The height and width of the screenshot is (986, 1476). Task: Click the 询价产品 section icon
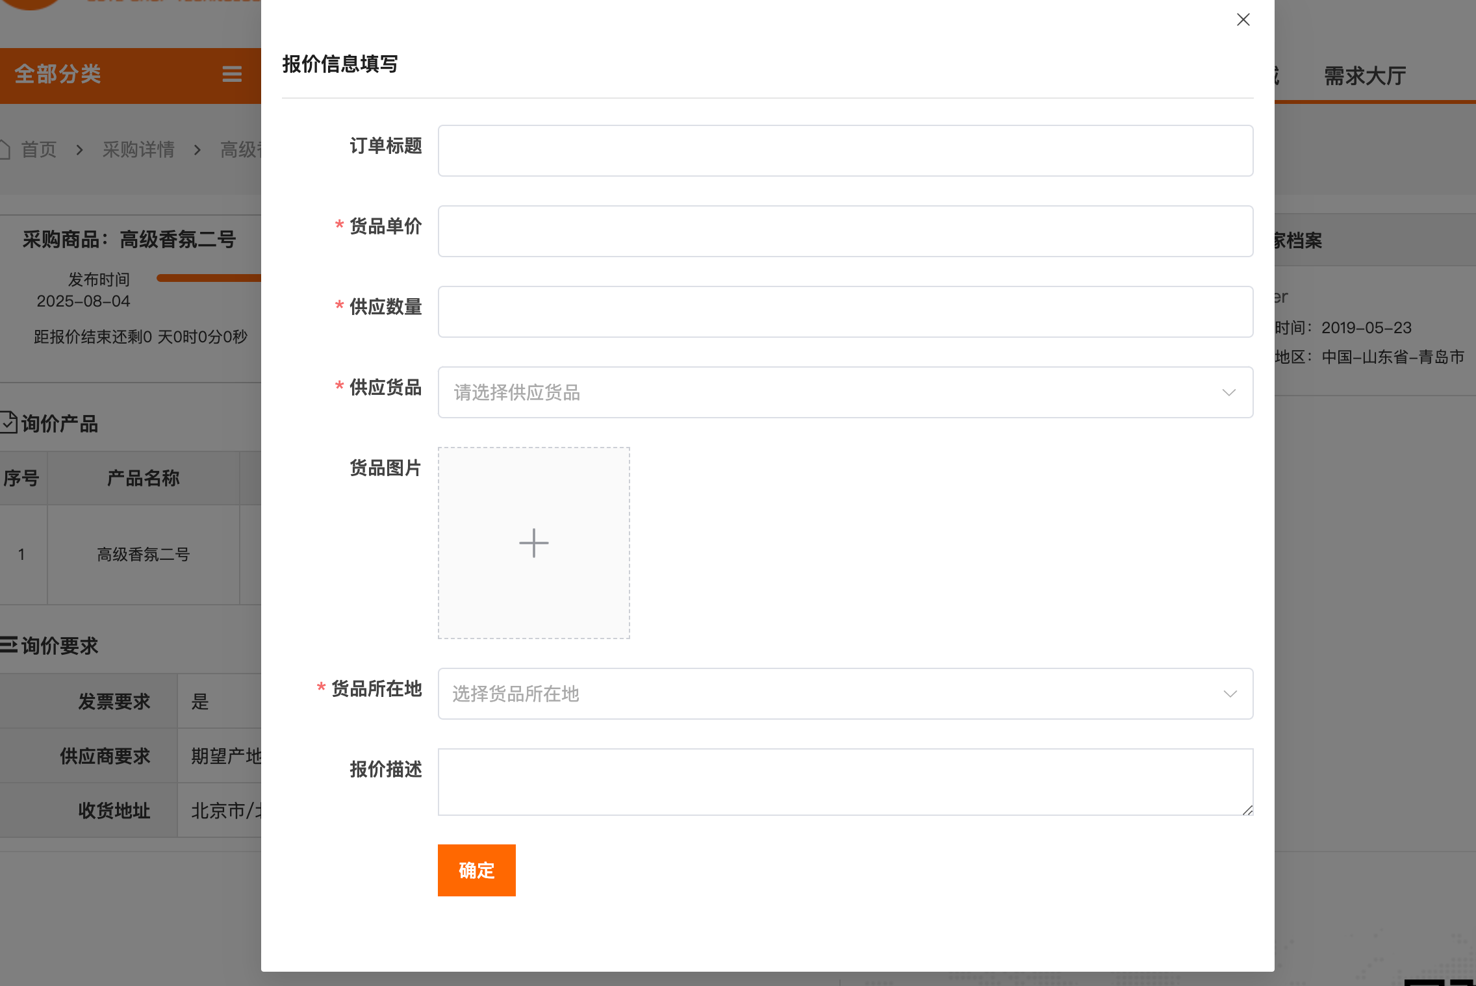(8, 423)
